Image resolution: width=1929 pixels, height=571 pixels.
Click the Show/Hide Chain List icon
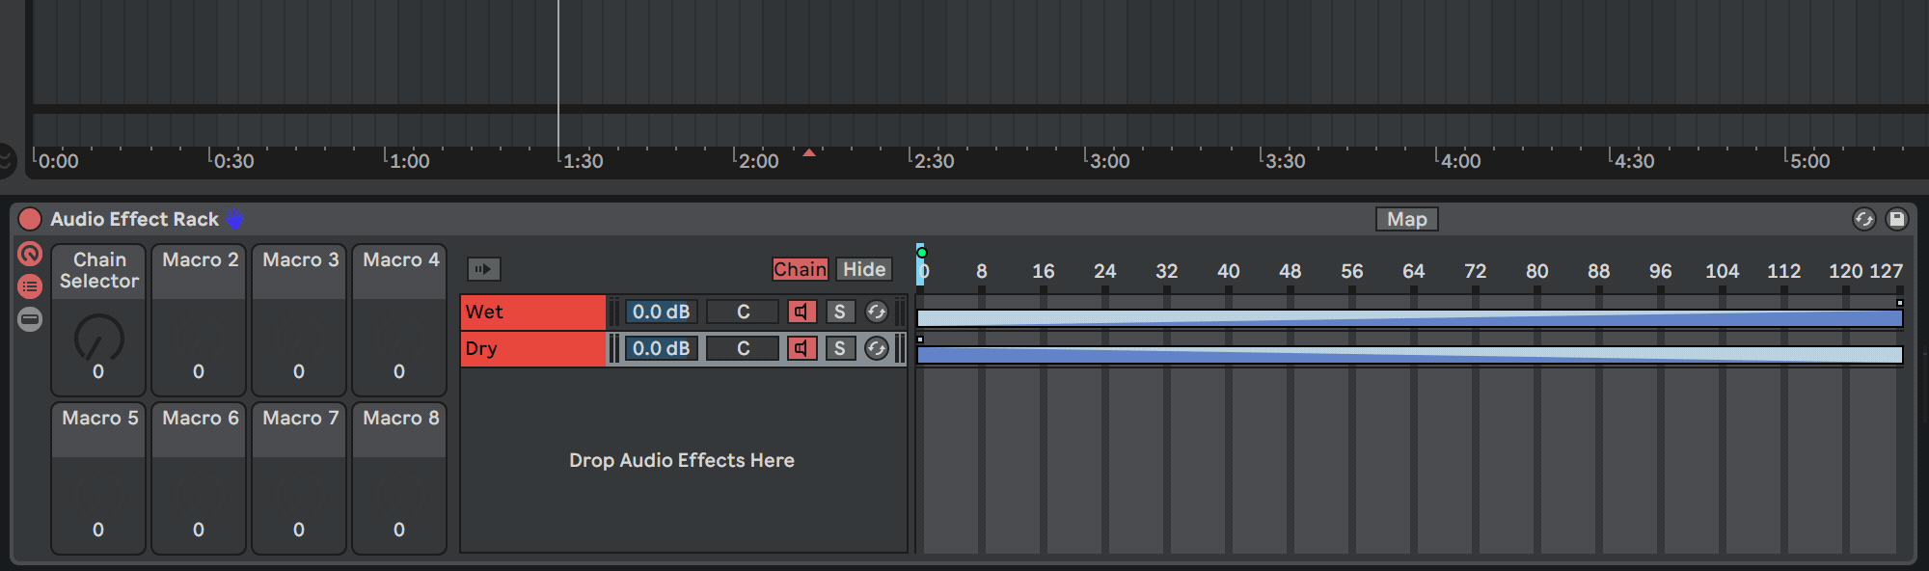pyautogui.click(x=30, y=286)
